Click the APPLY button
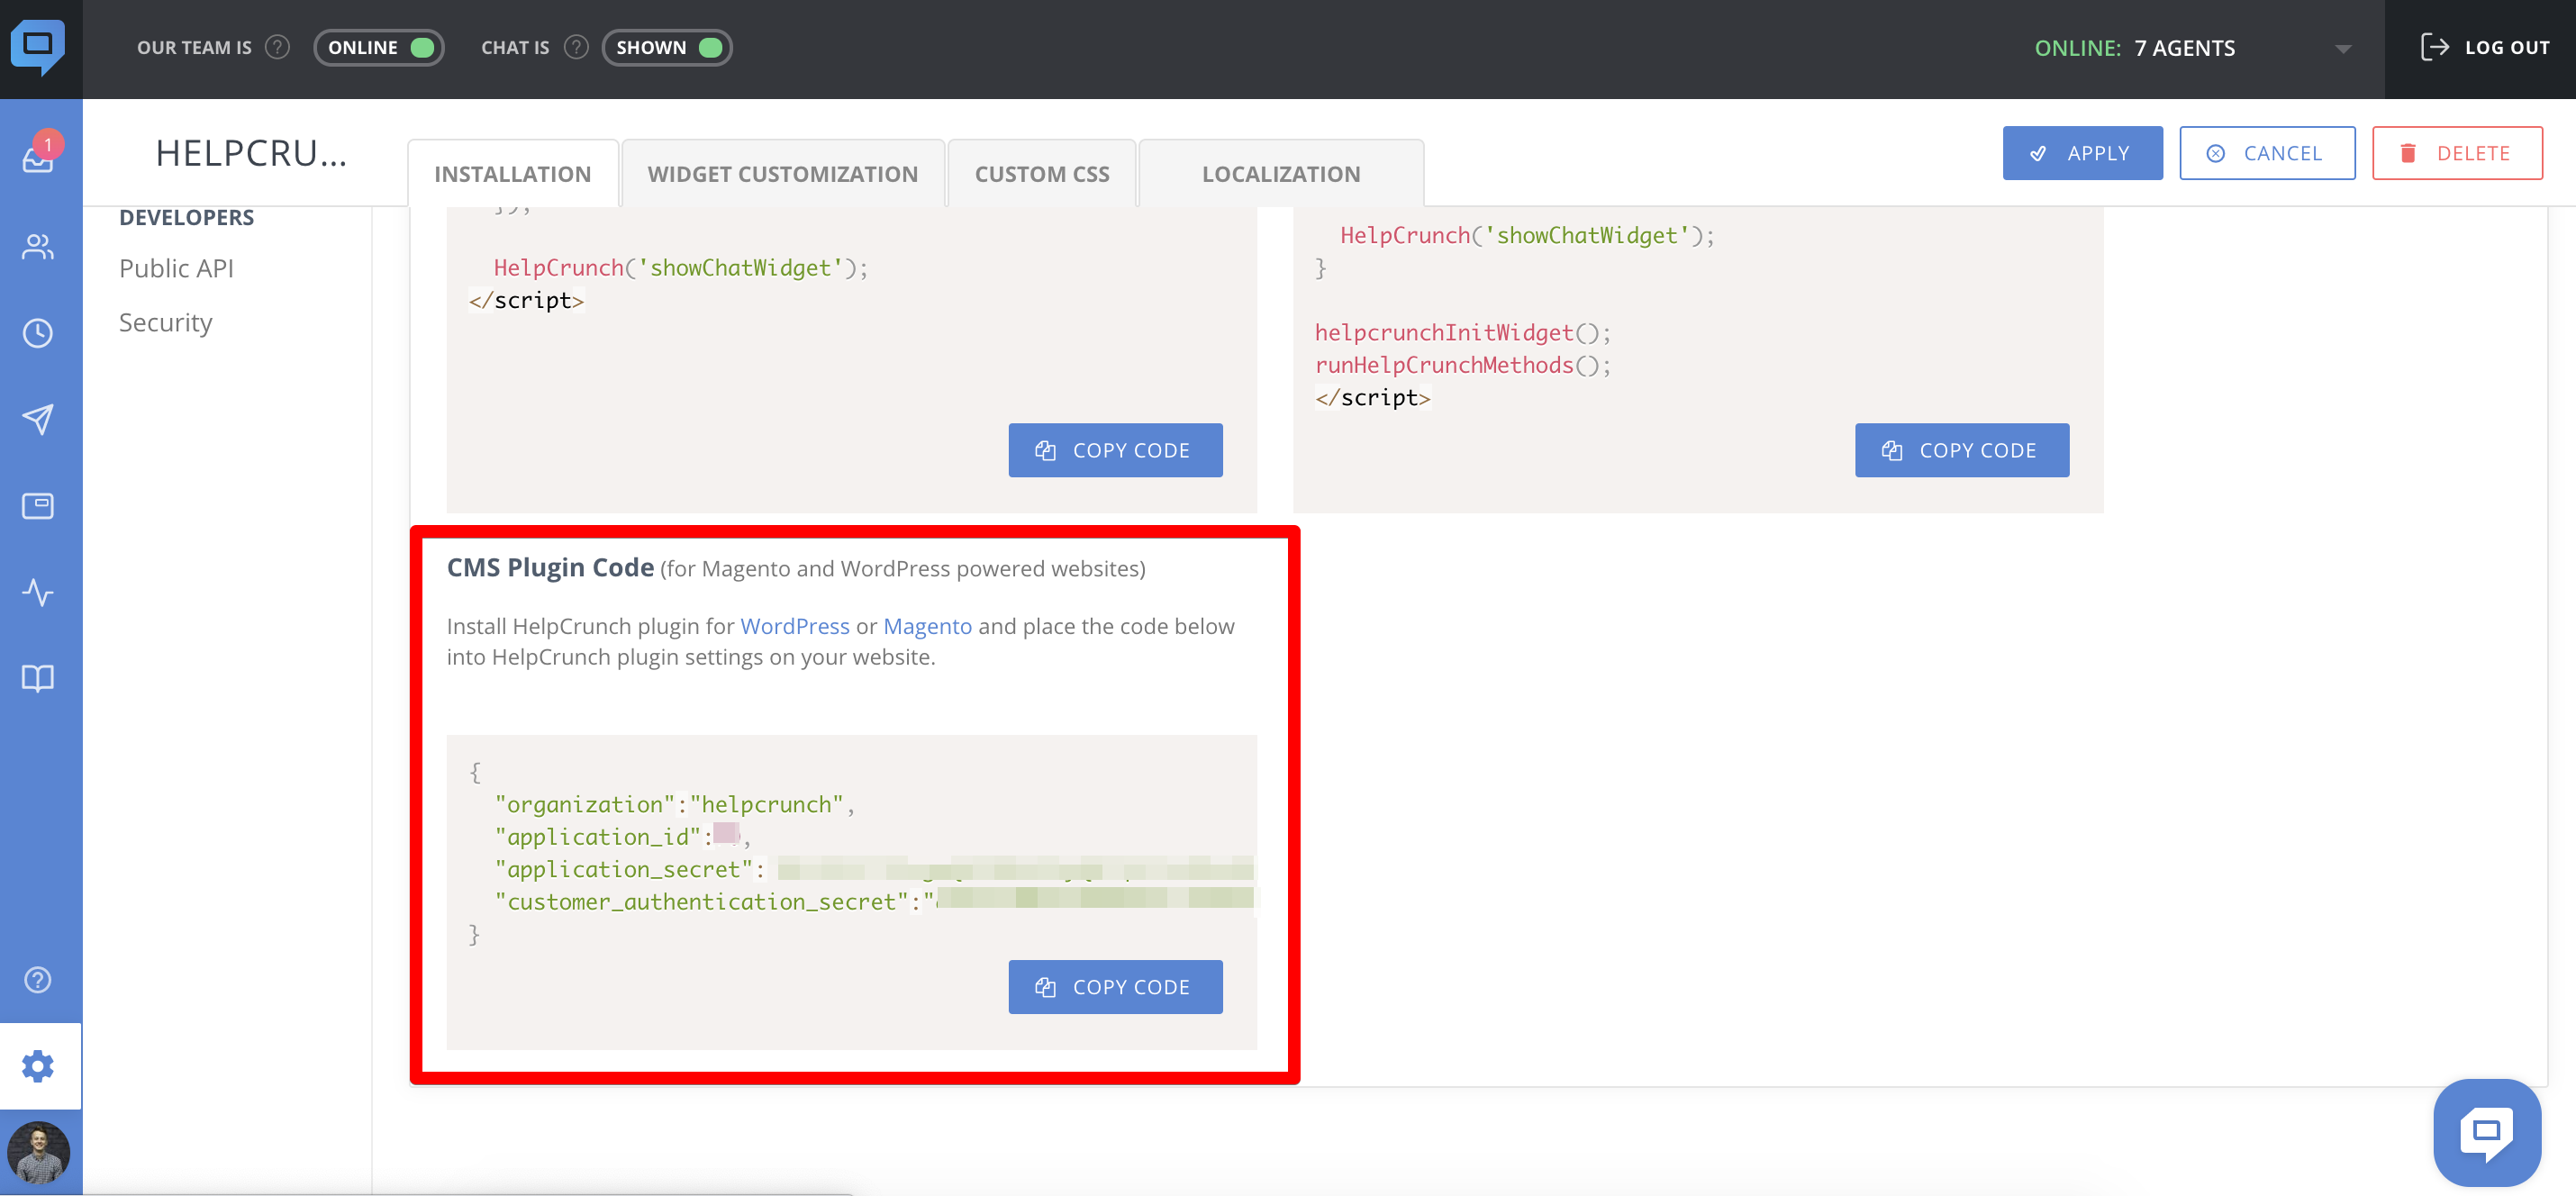Screen dimensions: 2576x1196 [x=2082, y=153]
